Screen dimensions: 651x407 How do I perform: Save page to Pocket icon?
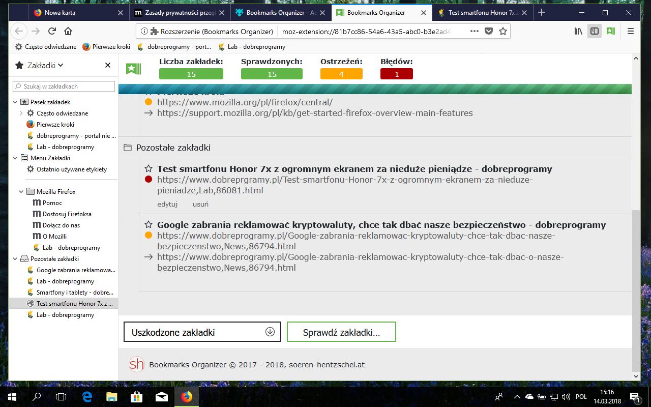(489, 31)
